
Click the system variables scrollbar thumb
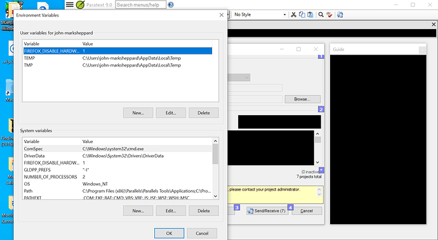pos(215,154)
